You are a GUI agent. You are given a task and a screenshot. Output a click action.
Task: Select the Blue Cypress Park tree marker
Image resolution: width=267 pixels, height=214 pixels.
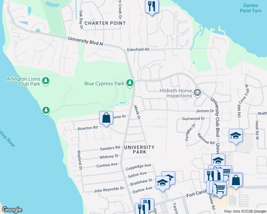pyautogui.click(x=130, y=83)
